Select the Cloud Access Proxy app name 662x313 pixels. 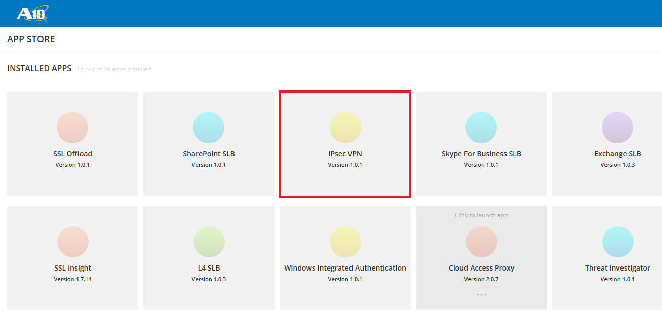click(481, 268)
